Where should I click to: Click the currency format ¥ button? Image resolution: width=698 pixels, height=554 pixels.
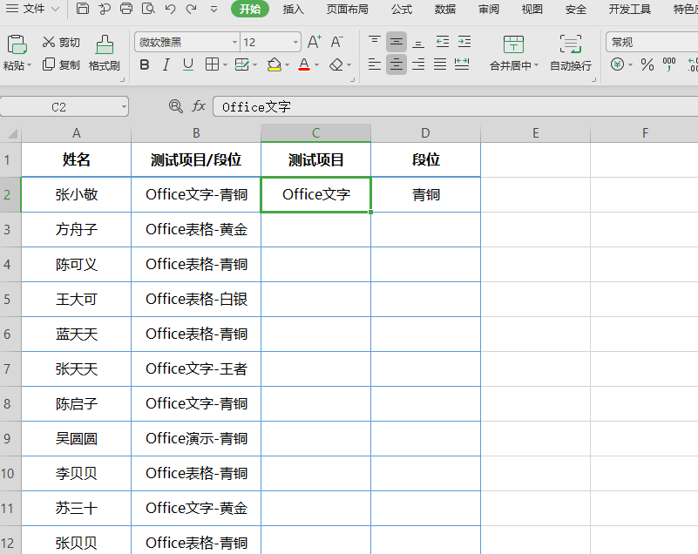(x=617, y=65)
